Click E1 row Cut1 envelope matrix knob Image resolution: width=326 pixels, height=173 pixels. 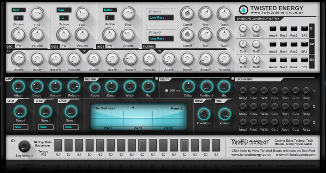click(243, 28)
